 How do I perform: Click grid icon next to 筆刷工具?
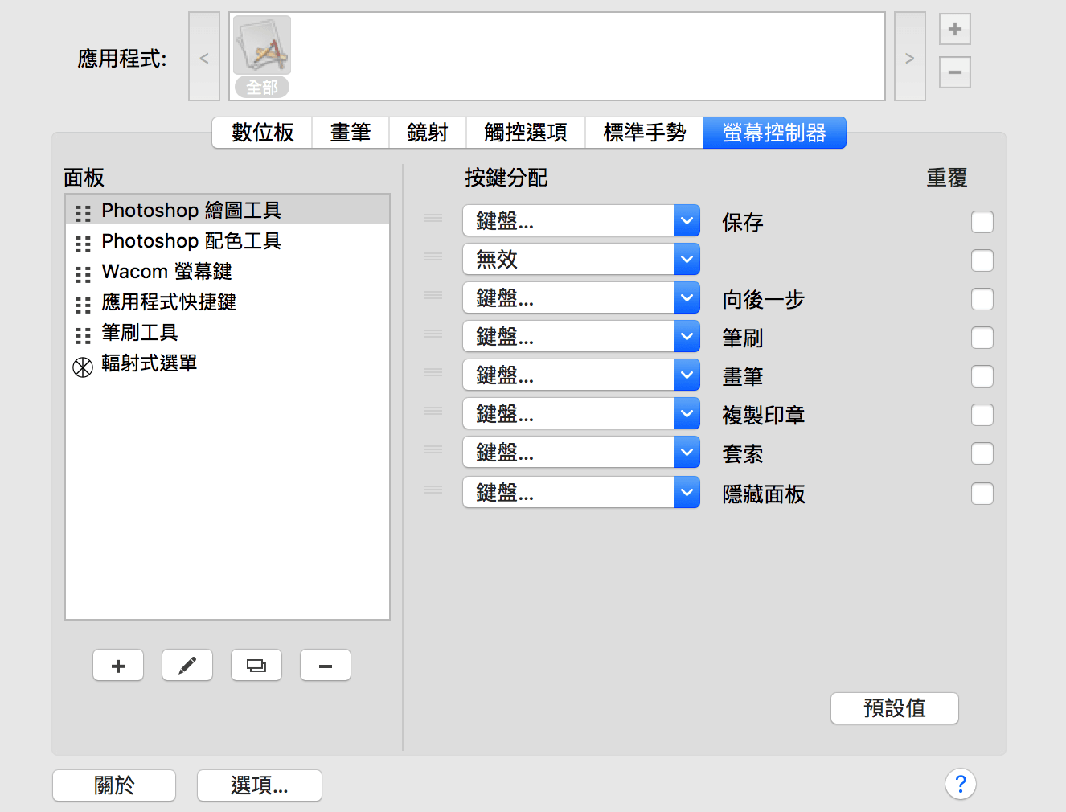83,336
